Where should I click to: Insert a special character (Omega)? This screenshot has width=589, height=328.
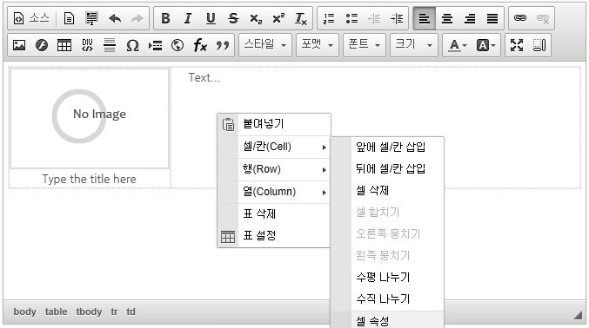(x=132, y=45)
